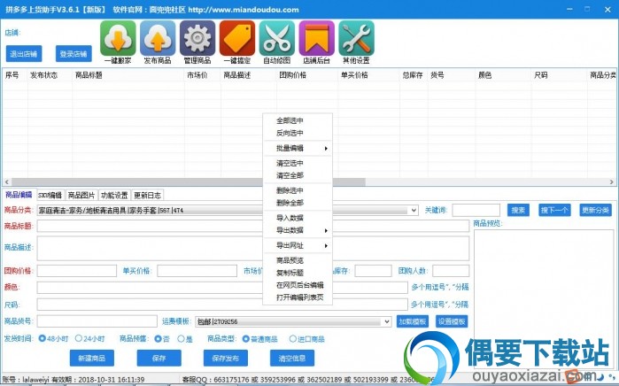Switch to 商品图片 tab
619x386 pixels.
coord(81,196)
